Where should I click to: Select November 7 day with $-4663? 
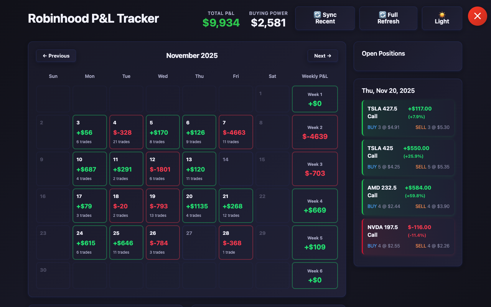236,132
